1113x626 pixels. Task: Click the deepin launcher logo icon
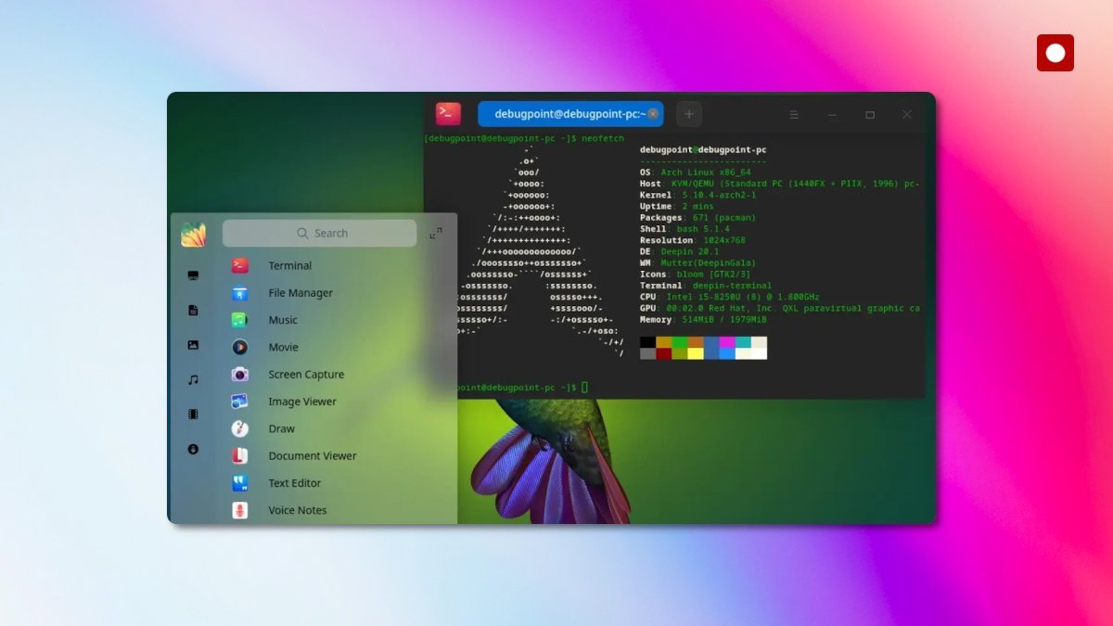(x=192, y=234)
